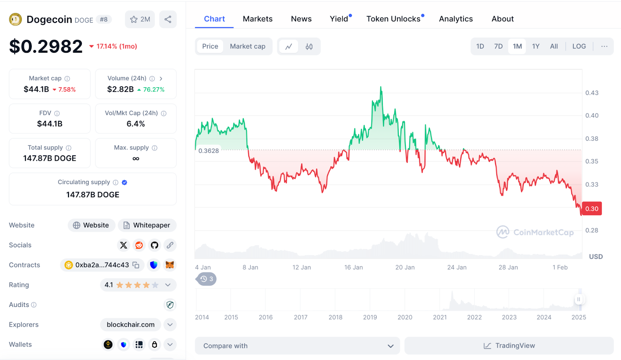Click the verified circulating supply badge
The height and width of the screenshot is (360, 621).
(125, 182)
